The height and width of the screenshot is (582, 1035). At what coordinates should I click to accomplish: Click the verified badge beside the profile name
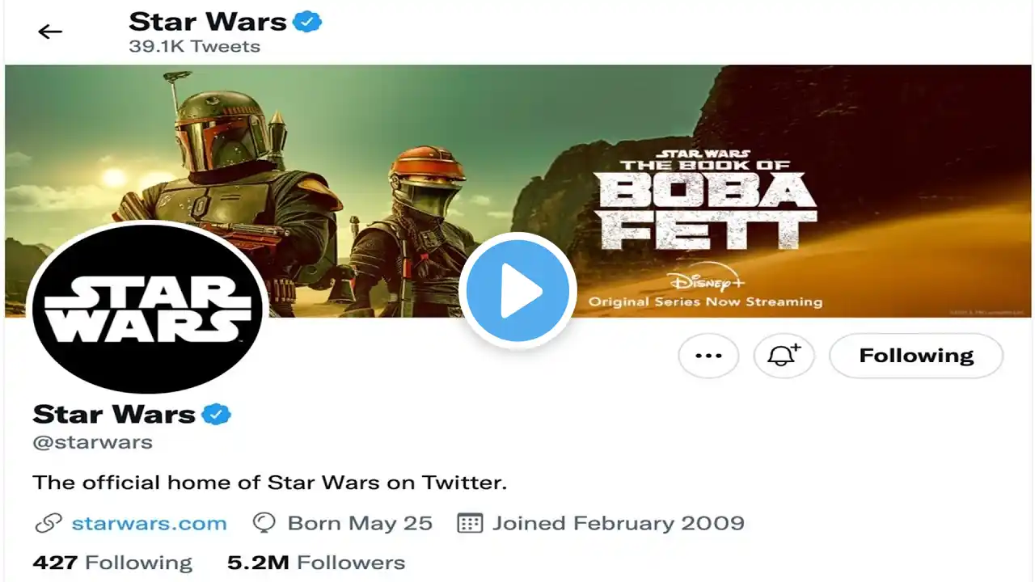point(216,415)
